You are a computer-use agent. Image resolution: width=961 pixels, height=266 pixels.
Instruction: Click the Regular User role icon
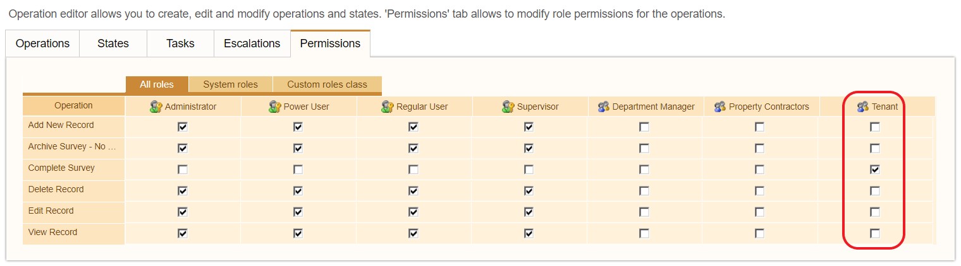[x=388, y=107]
